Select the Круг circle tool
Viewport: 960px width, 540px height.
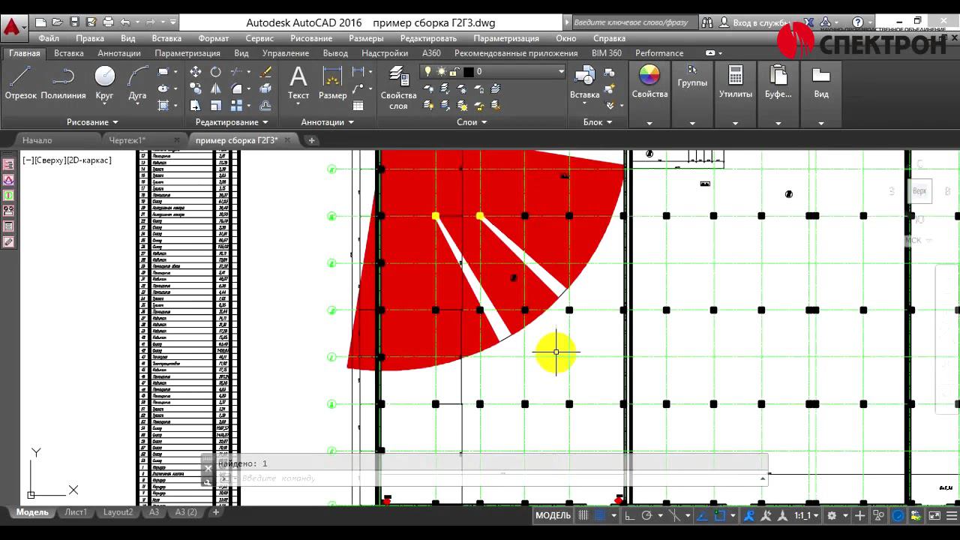click(x=104, y=82)
